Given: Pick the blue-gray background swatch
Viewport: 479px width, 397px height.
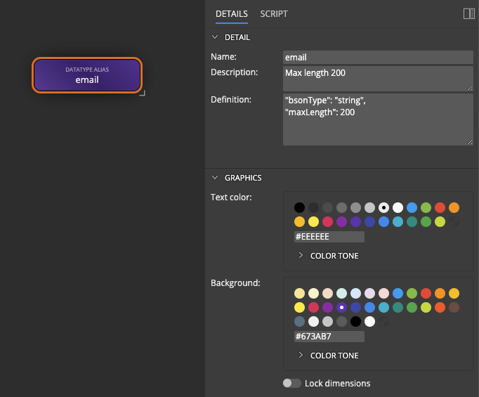Looking at the screenshot, I should [299, 322].
